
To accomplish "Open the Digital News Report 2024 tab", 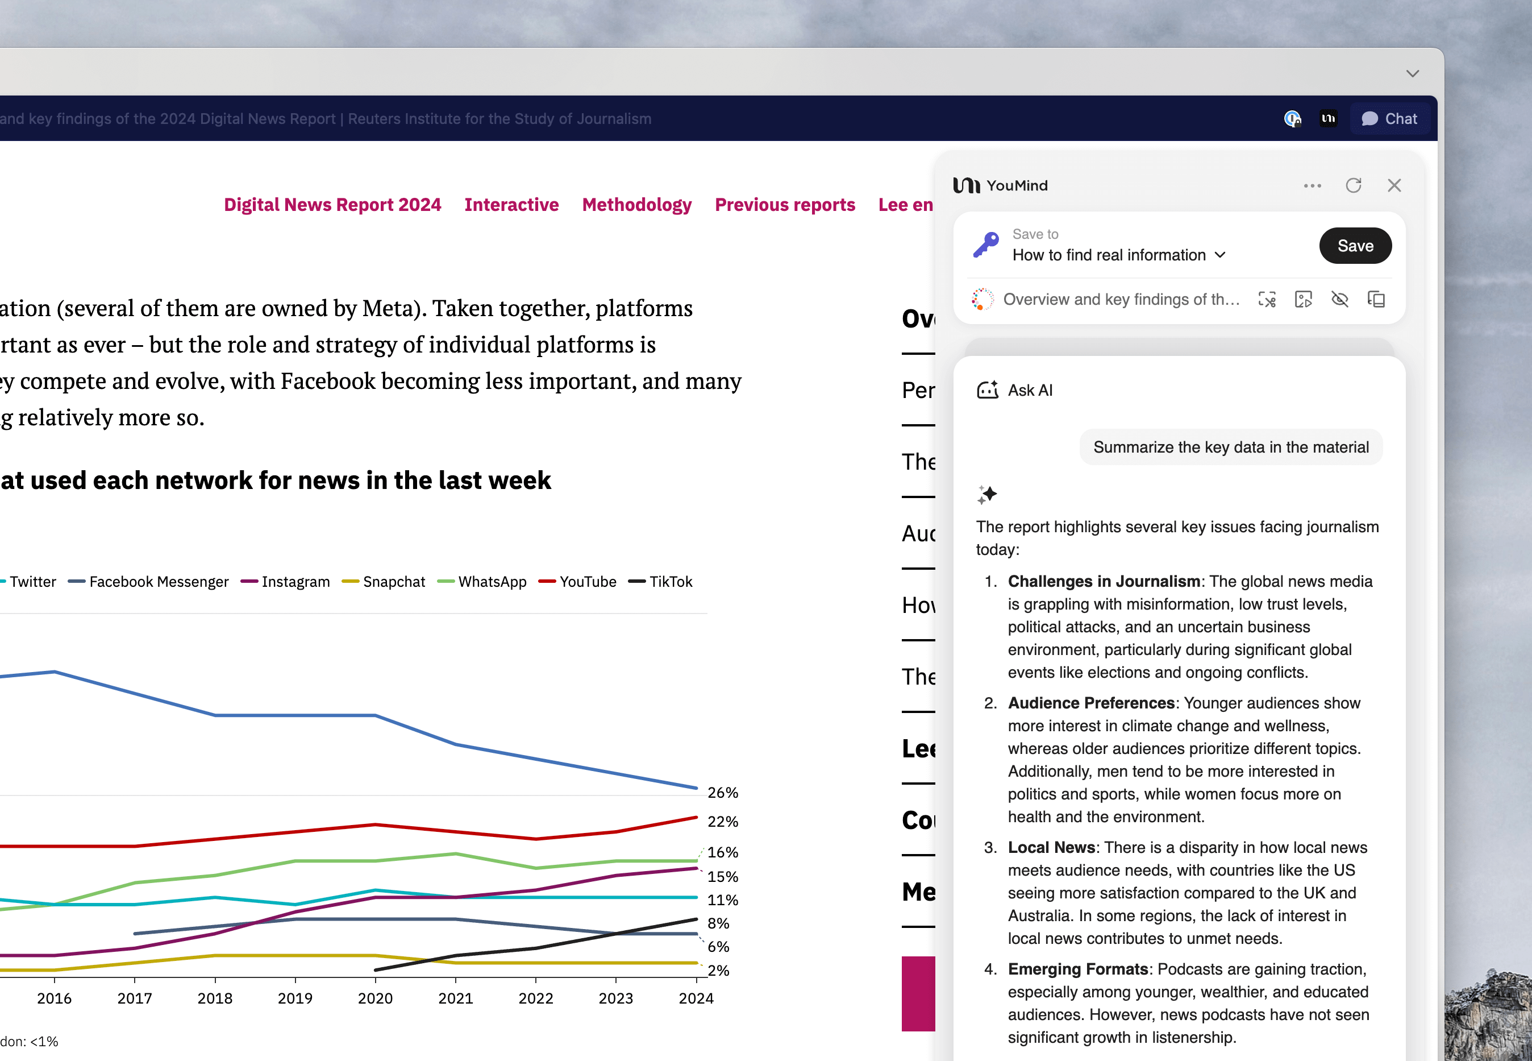I will click(x=332, y=205).
